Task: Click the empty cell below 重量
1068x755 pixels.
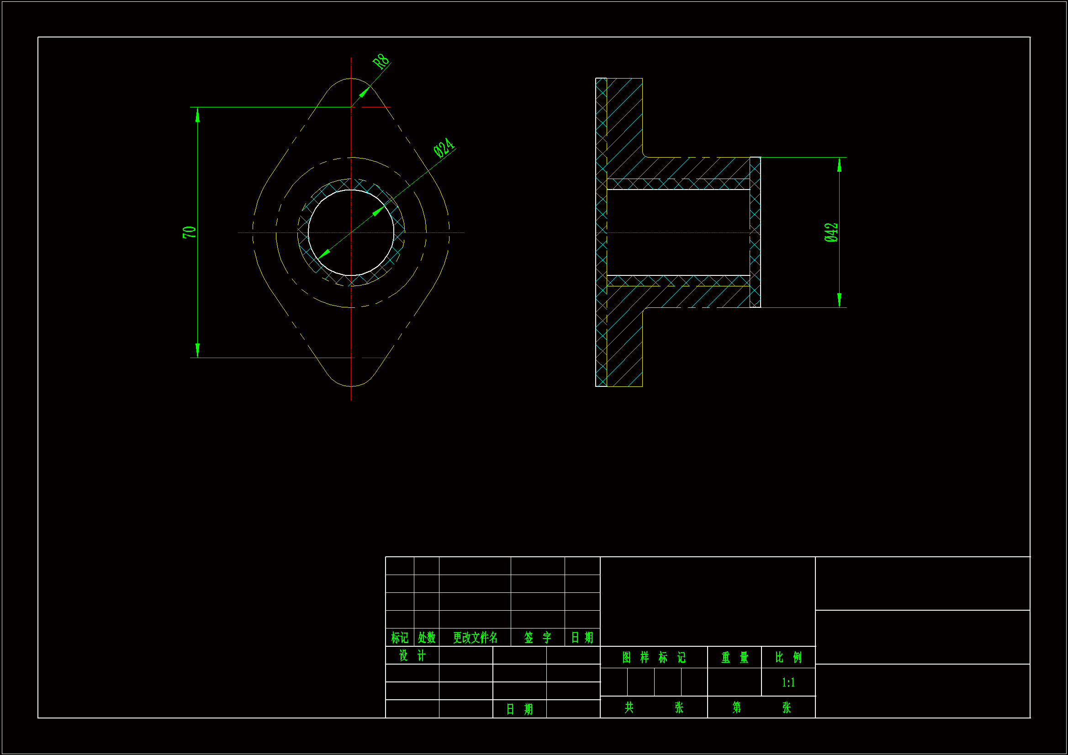Action: (735, 682)
